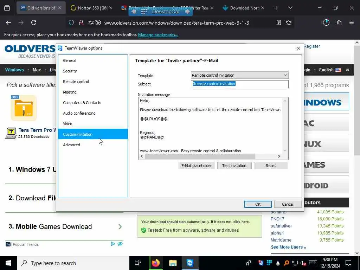Click the muted volume tray icon
The width and height of the screenshot is (360, 270).
click(303, 263)
